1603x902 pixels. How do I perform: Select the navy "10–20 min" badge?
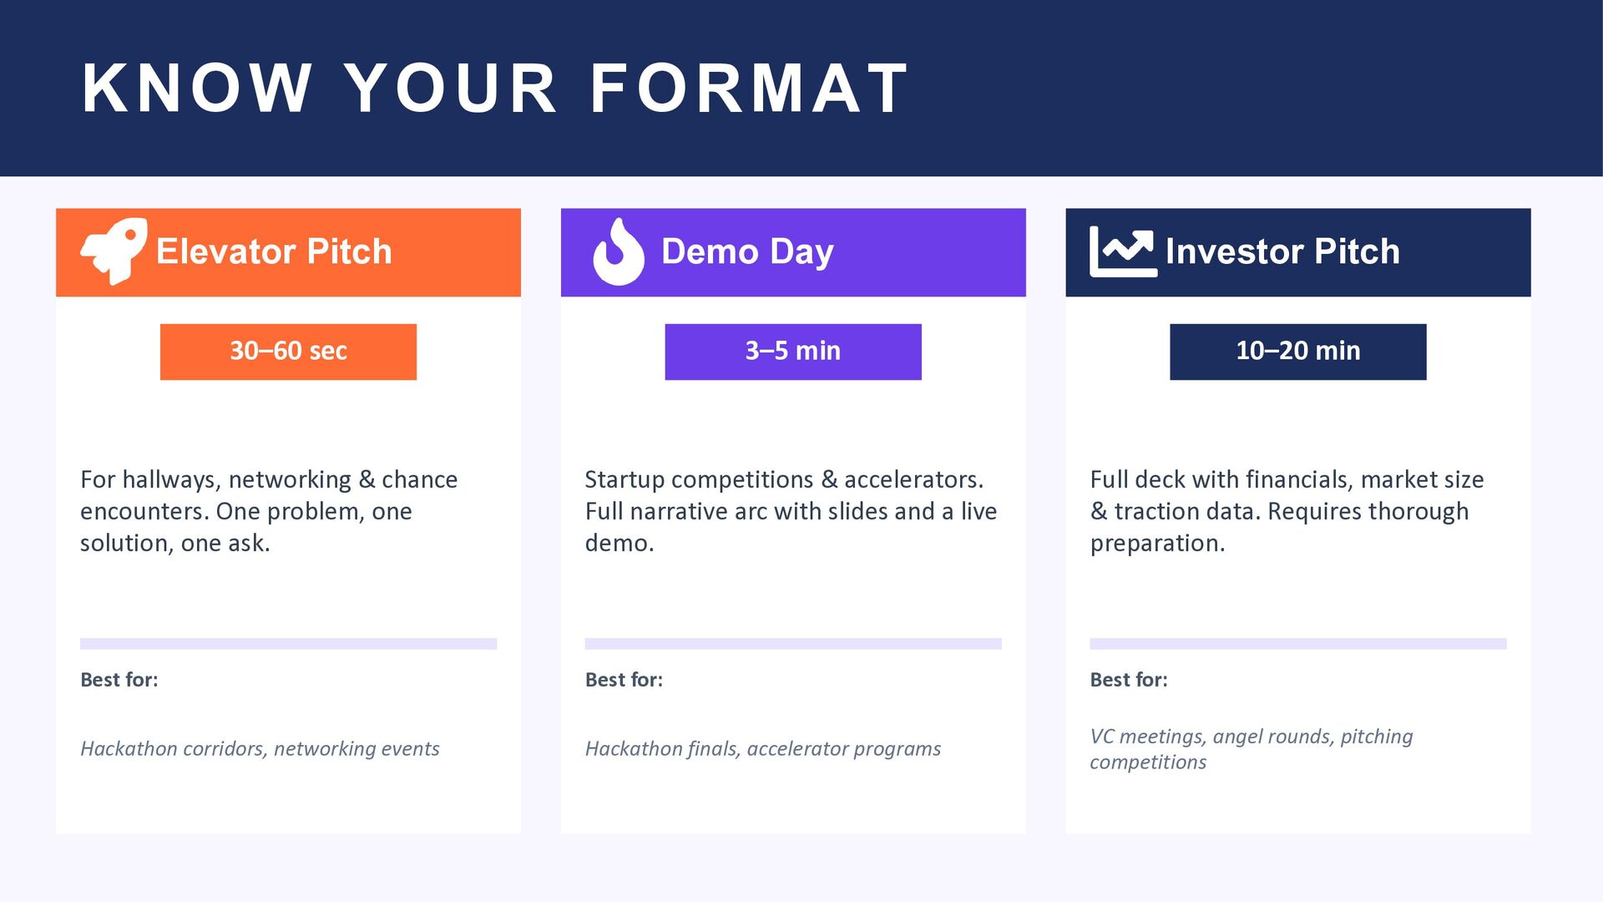point(1297,352)
